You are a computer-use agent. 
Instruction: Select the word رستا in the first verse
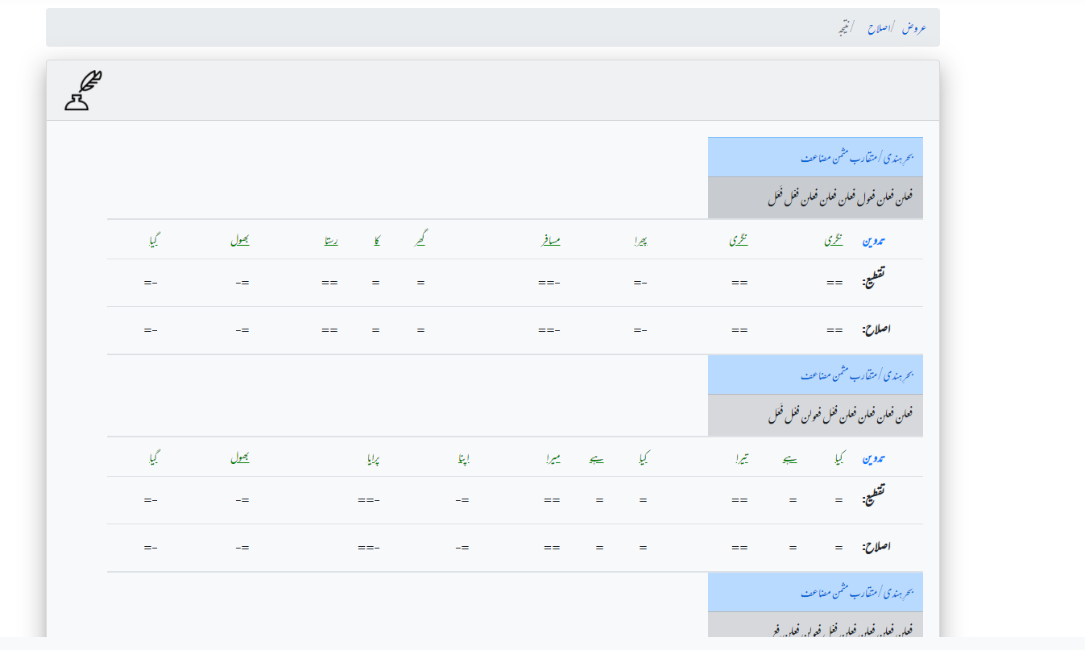329,240
